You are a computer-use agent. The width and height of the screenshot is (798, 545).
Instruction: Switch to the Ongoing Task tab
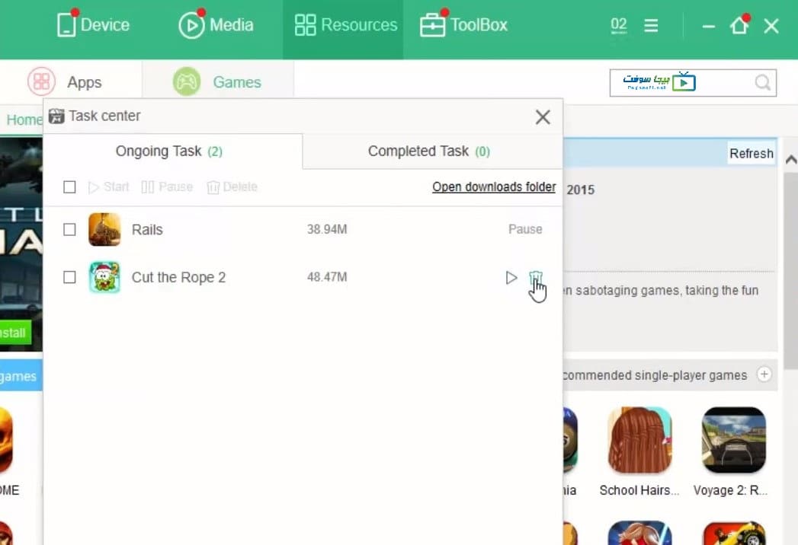click(x=173, y=151)
